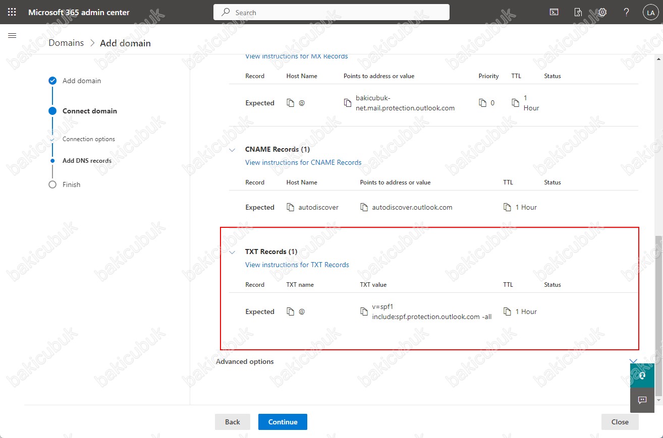Copy the v=spf1 TXT value
The width and height of the screenshot is (663, 438).
364,311
